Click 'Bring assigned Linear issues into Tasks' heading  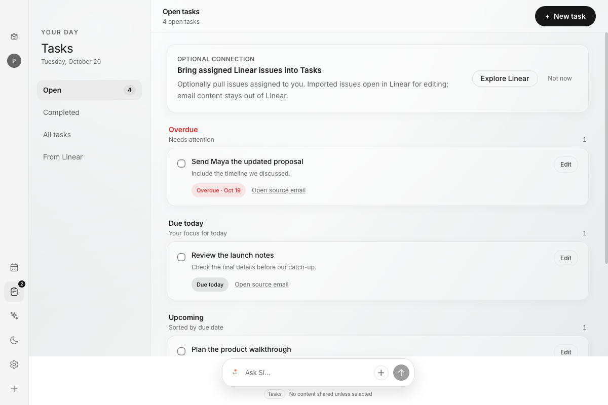249,70
